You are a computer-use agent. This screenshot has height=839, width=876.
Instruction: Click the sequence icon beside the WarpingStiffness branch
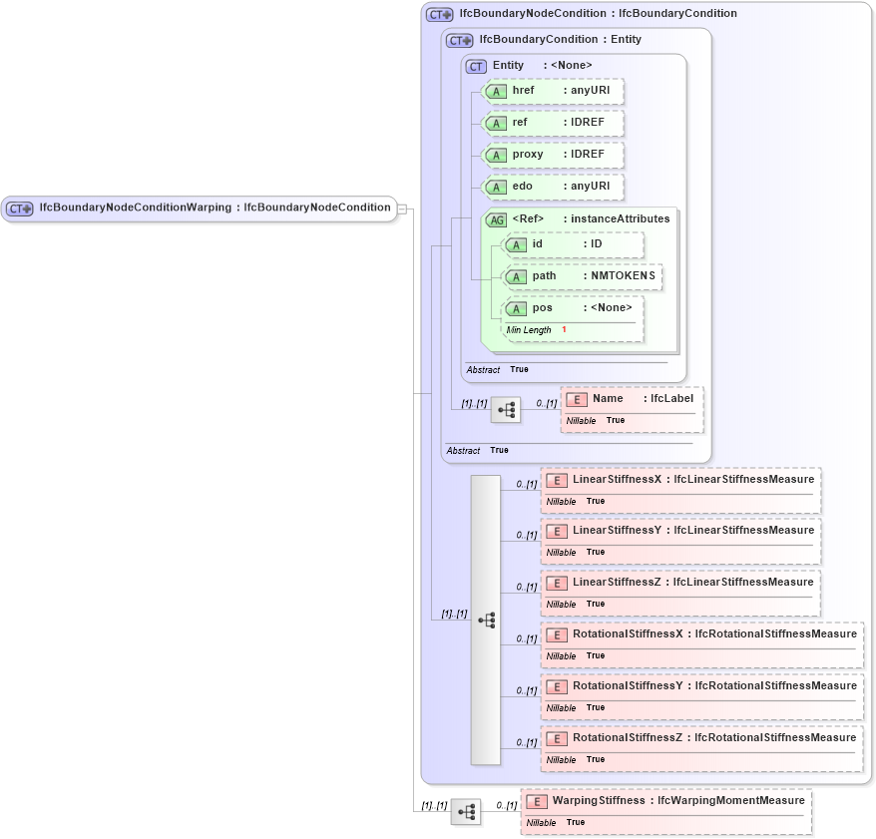(466, 811)
